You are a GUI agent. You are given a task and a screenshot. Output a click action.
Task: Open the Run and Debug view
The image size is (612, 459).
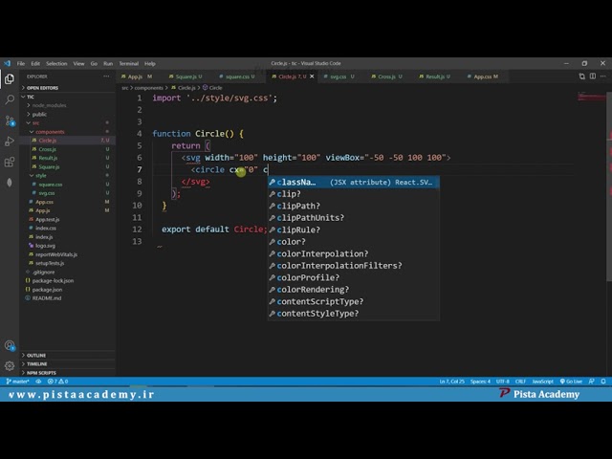point(10,141)
